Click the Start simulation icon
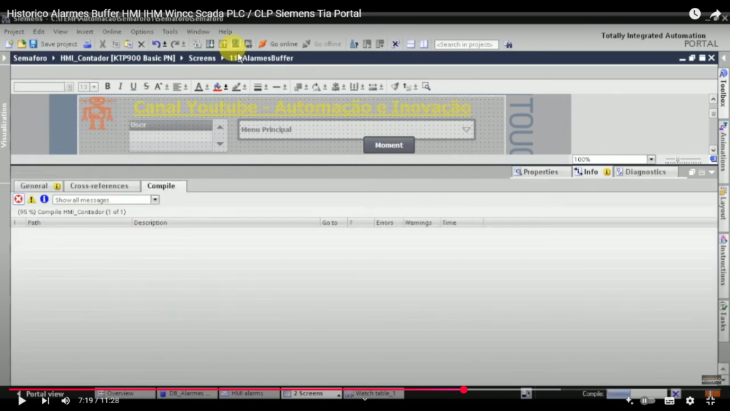The image size is (730, 411). [235, 44]
